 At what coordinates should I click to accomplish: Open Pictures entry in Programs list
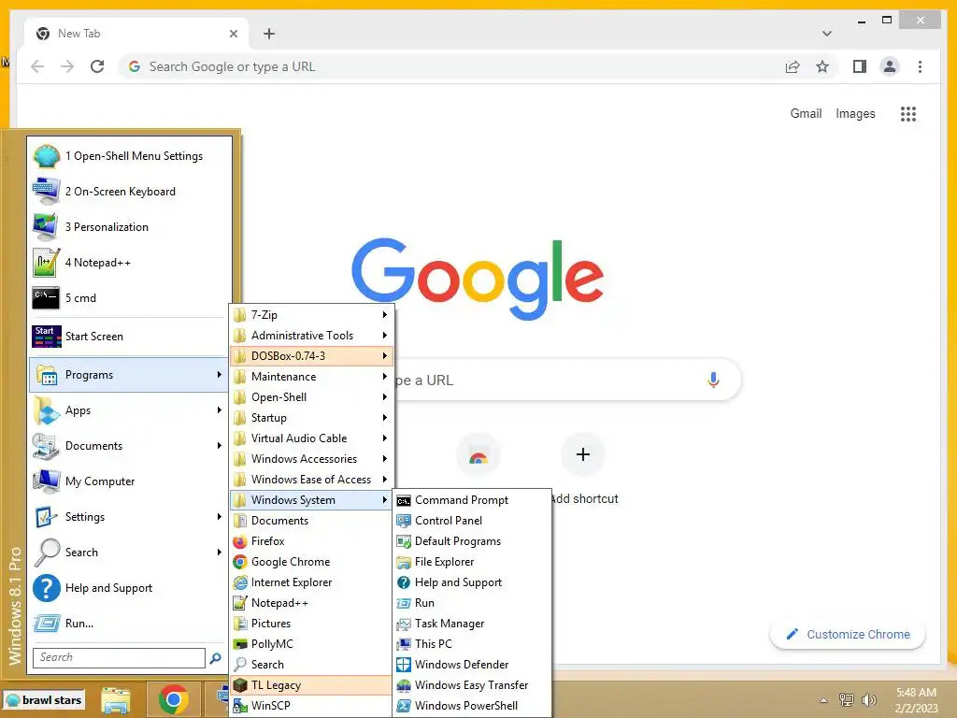tap(311, 624)
